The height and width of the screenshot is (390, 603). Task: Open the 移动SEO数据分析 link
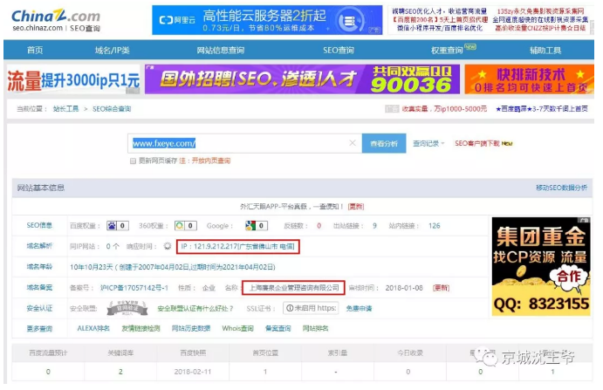(x=561, y=188)
